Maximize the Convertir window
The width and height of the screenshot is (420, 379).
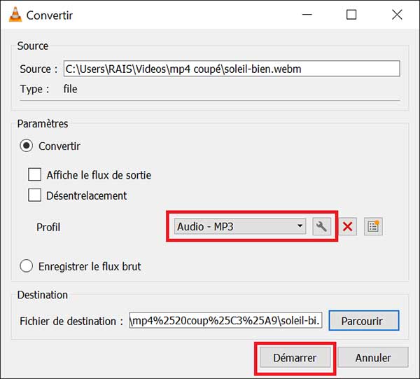point(351,15)
